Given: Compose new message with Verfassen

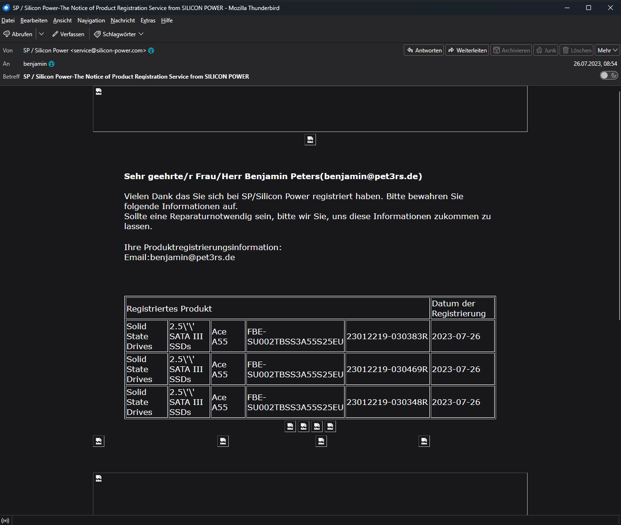Looking at the screenshot, I should [x=68, y=34].
